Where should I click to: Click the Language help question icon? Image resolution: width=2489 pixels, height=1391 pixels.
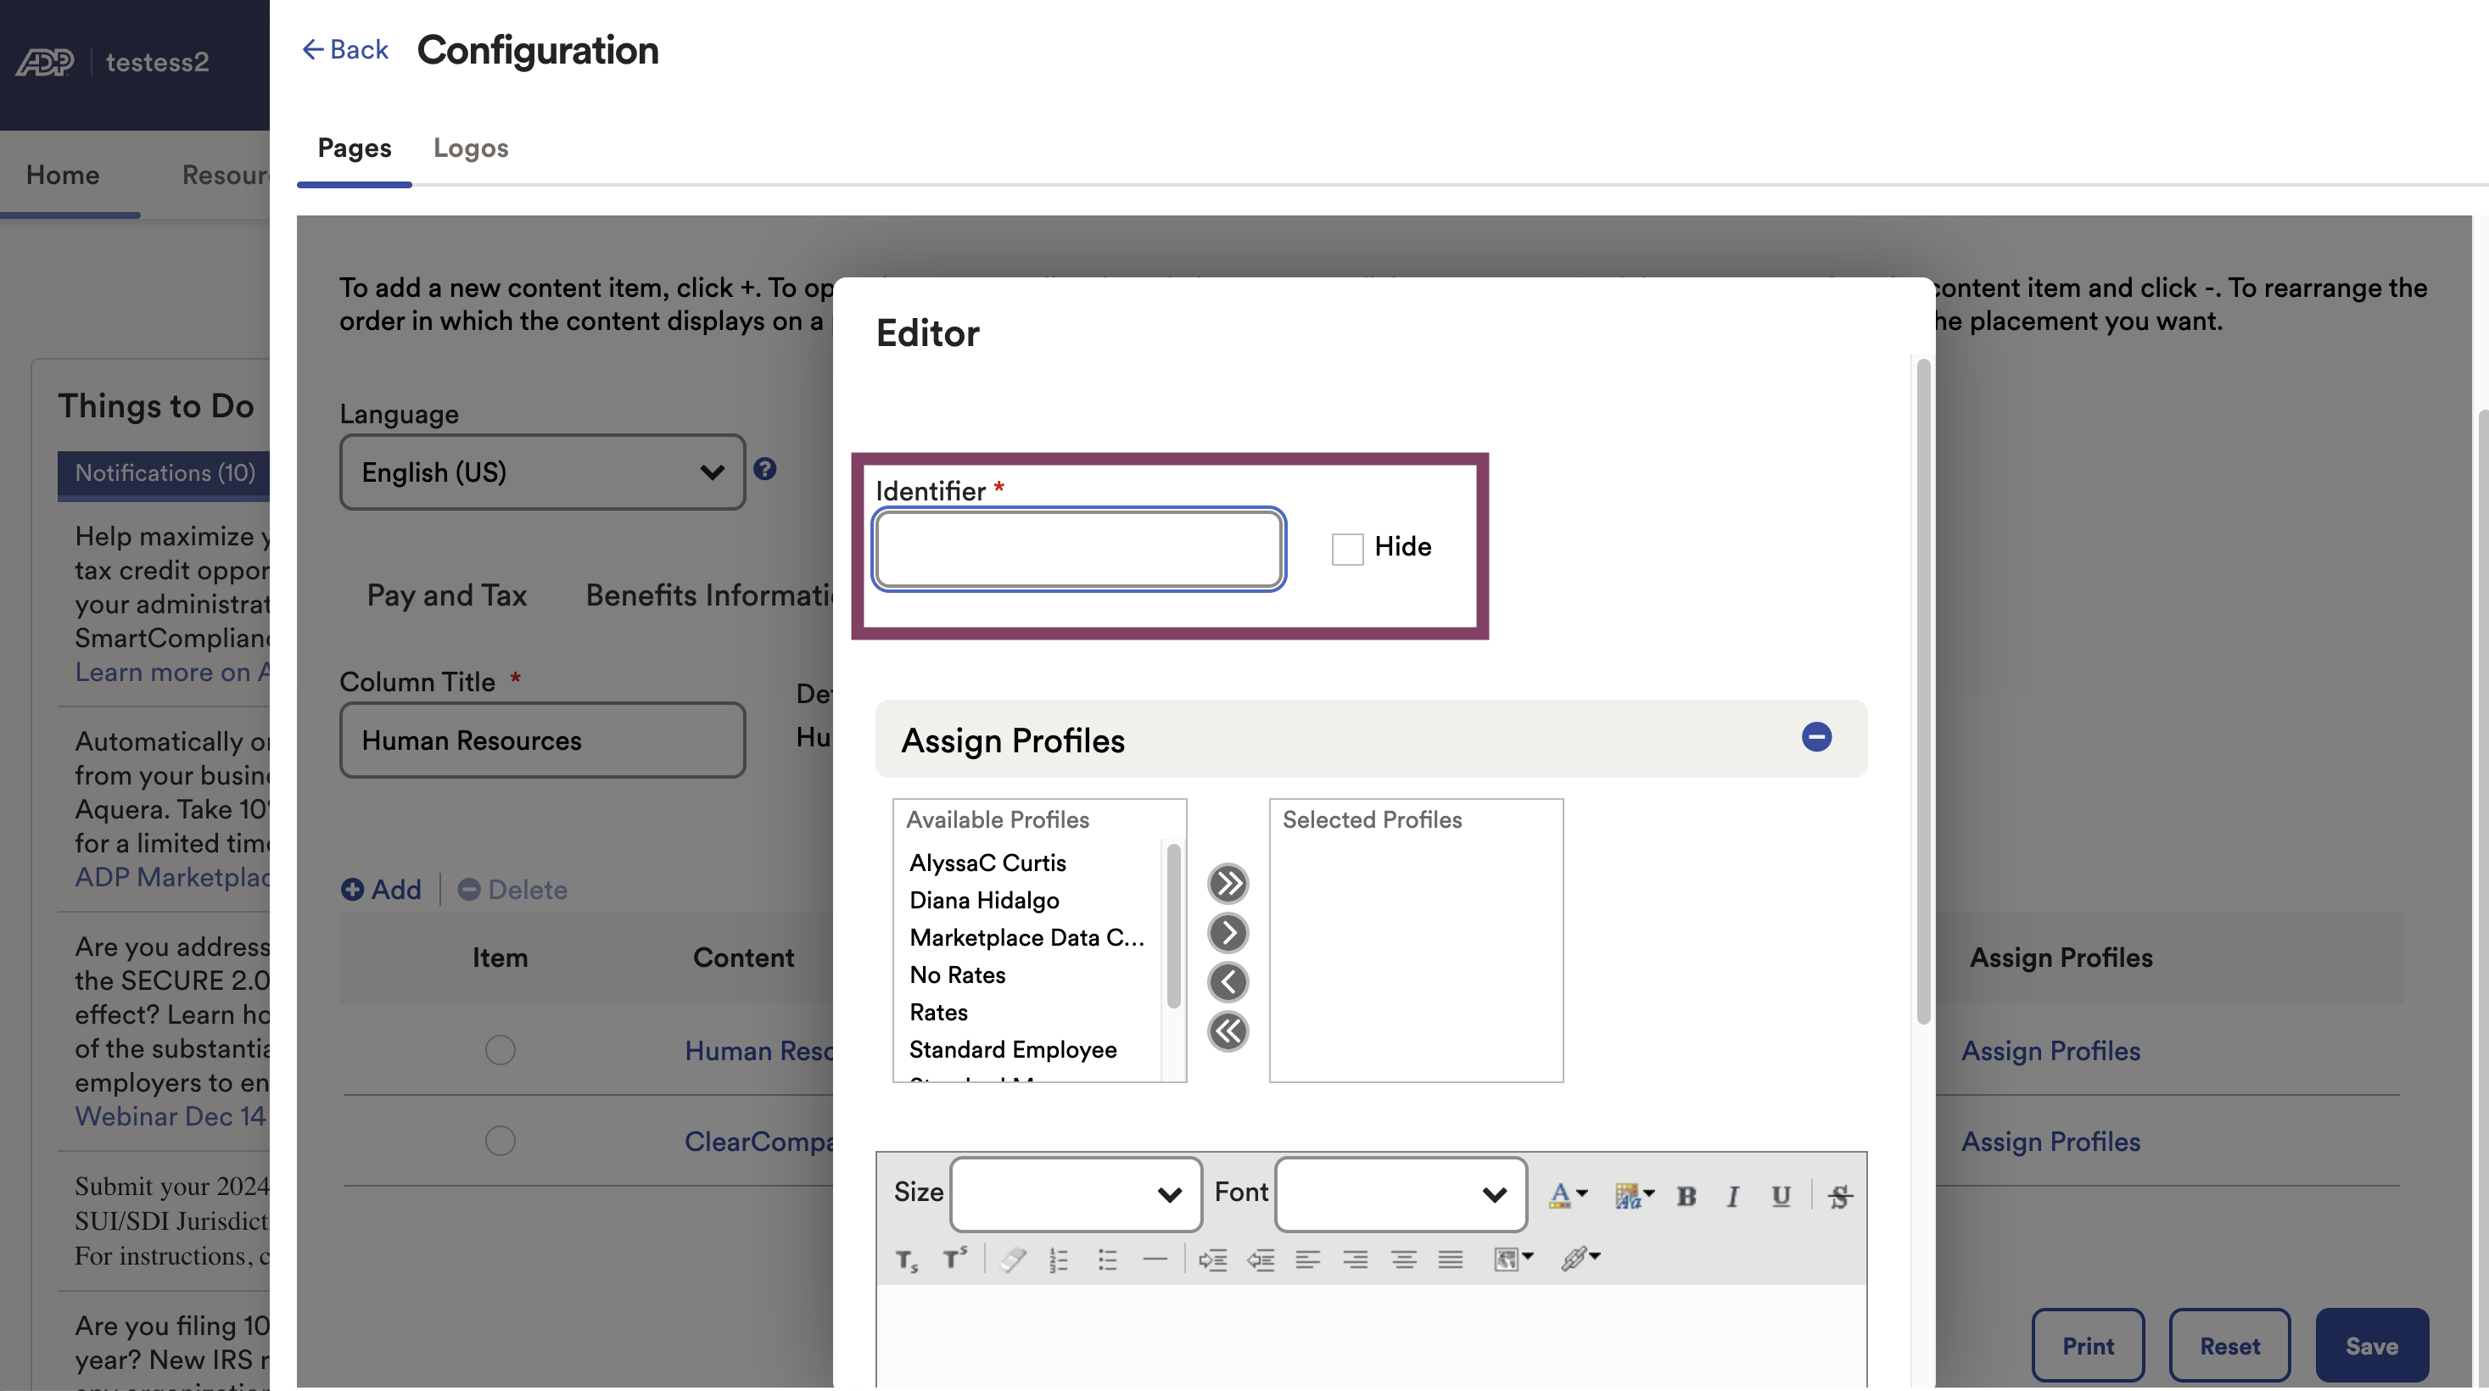coord(764,468)
